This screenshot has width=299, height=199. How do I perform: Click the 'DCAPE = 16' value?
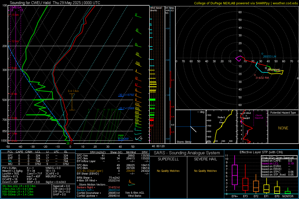[x=10, y=179]
